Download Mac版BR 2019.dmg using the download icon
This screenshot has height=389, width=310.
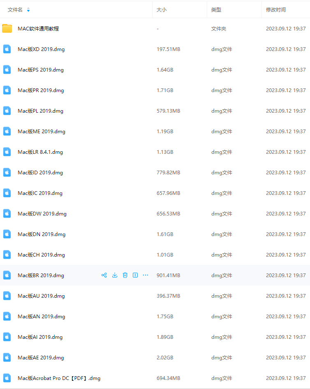pyautogui.click(x=115, y=275)
